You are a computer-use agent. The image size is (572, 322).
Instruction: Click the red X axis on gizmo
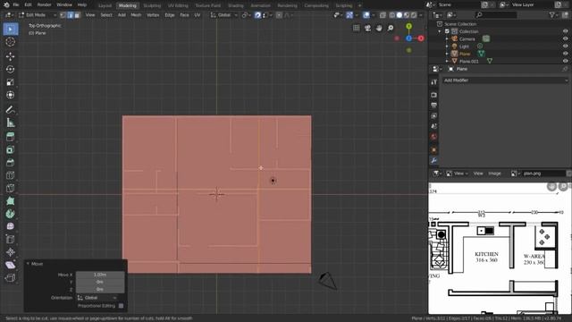[421, 38]
